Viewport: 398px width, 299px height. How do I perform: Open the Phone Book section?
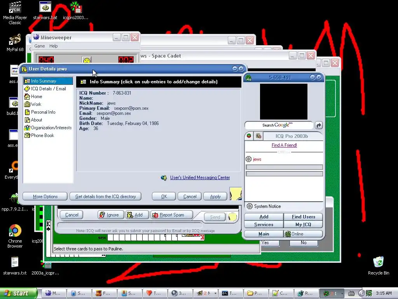point(39,135)
